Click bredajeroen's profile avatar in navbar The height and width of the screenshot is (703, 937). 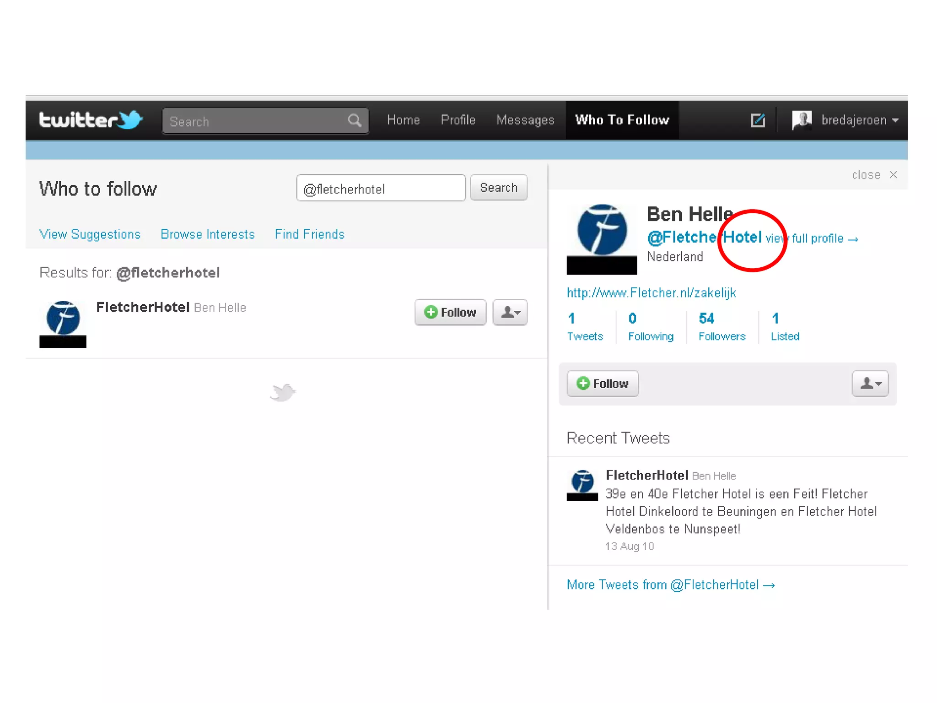tap(802, 120)
